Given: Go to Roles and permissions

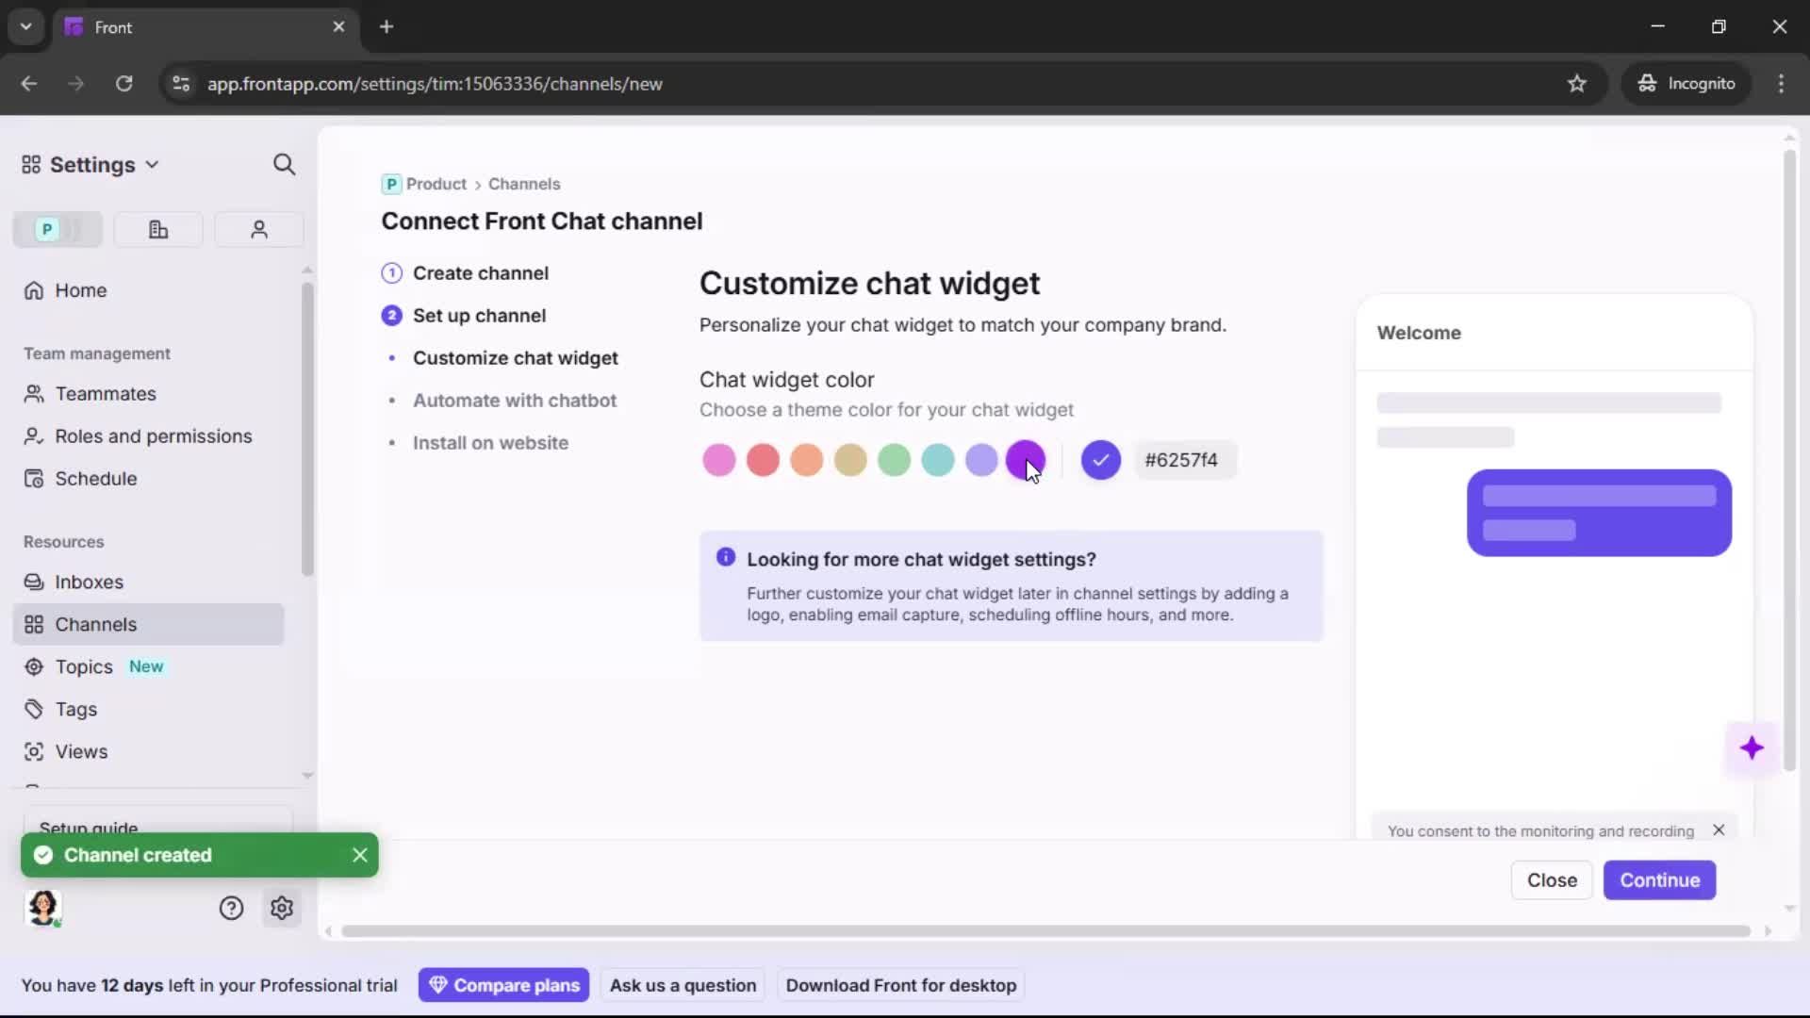Looking at the screenshot, I should click(x=154, y=435).
